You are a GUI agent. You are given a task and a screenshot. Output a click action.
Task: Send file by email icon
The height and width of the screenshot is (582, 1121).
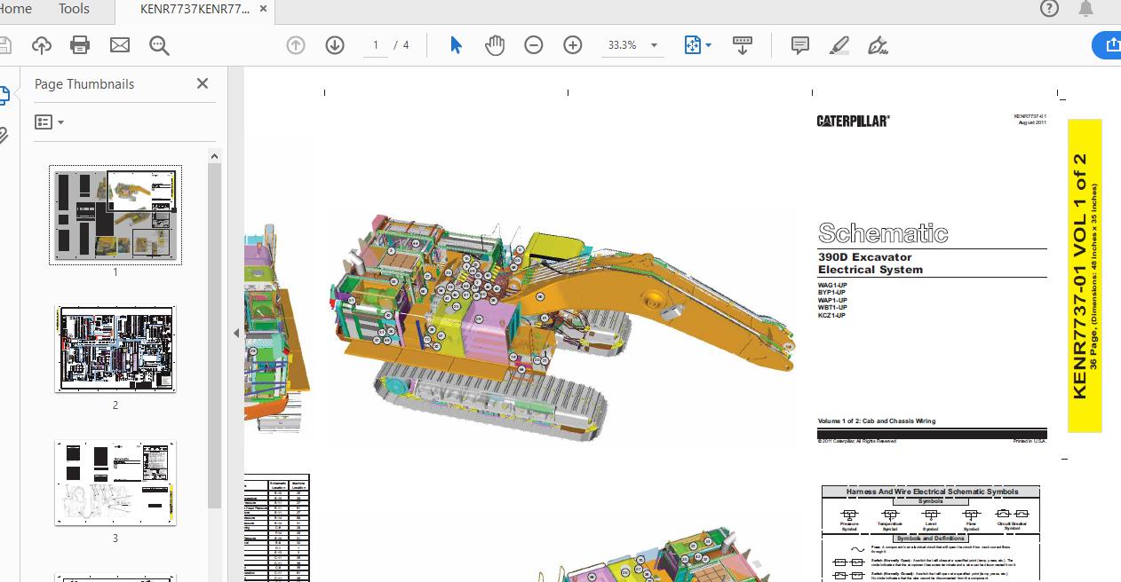(x=119, y=45)
